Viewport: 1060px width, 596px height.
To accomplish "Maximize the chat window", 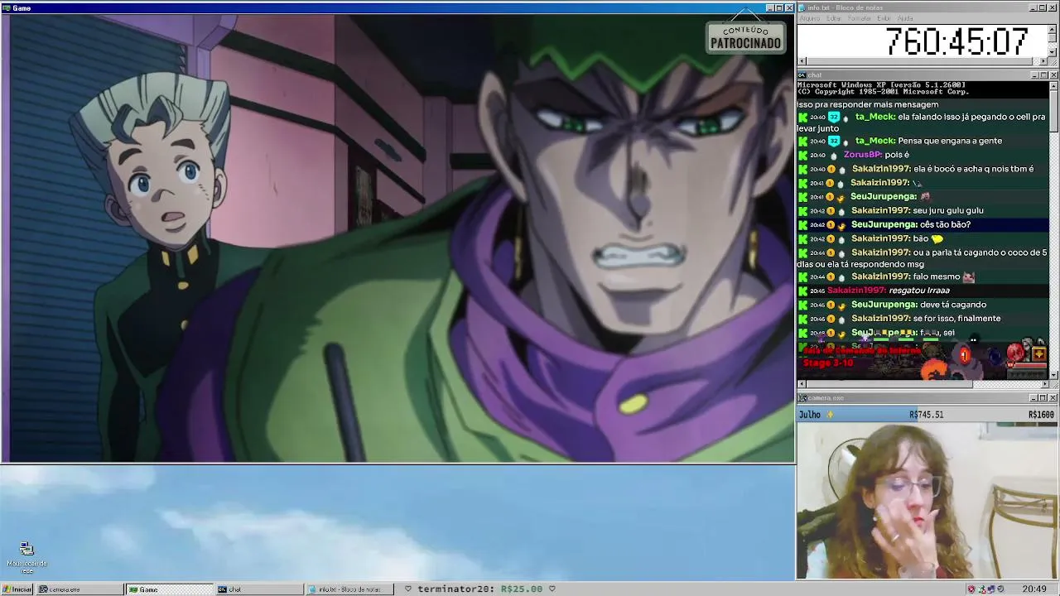I will coord(1043,75).
